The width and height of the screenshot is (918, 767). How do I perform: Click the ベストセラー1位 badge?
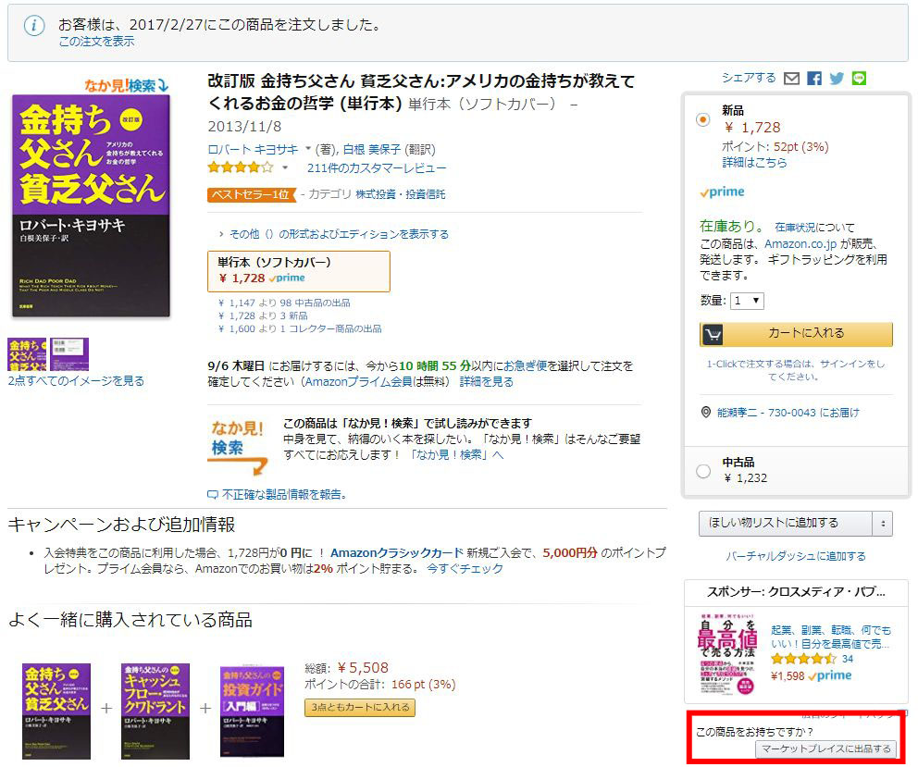(x=251, y=194)
